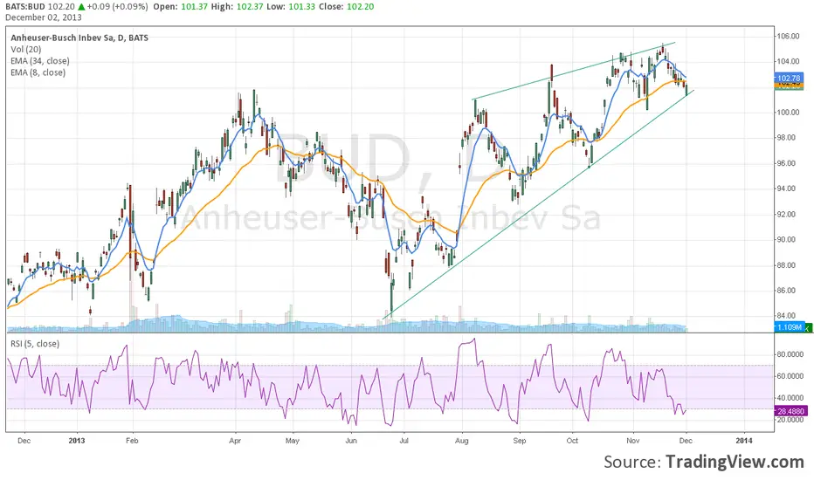
Task: Click the Jun label on time axis
Action: point(351,441)
